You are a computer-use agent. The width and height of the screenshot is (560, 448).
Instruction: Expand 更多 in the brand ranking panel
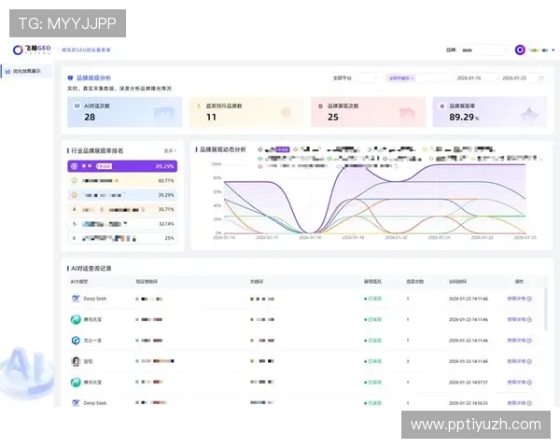click(x=170, y=151)
